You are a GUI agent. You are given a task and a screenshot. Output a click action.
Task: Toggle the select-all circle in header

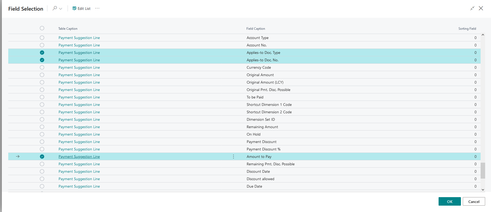(x=42, y=28)
